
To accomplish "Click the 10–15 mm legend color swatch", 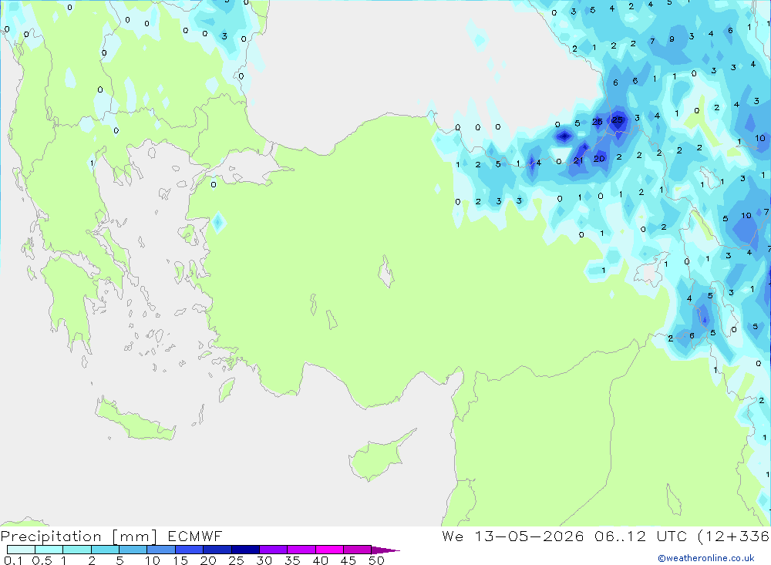I will (x=161, y=550).
